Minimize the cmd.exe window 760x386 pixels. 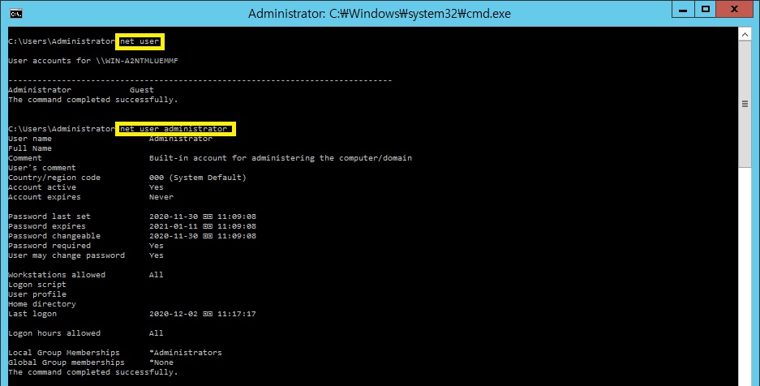682,9
